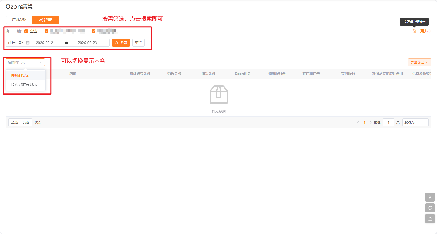Click the double-chevron expand side button

[430, 197]
